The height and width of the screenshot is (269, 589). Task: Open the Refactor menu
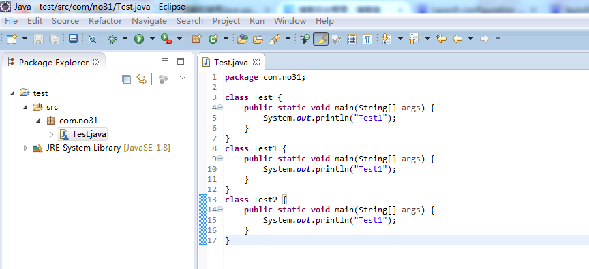(105, 21)
